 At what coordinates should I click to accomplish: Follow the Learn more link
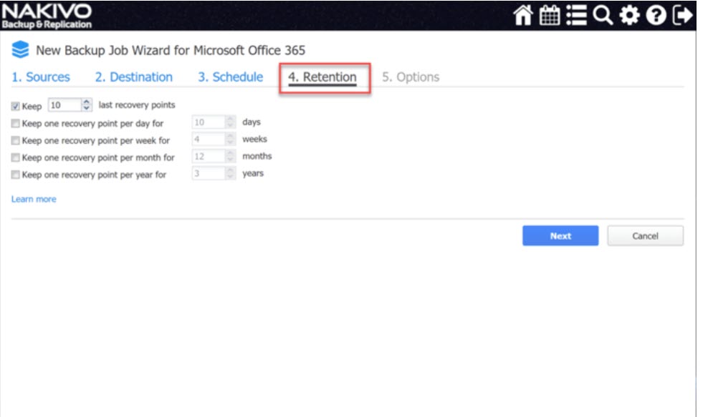pos(34,199)
